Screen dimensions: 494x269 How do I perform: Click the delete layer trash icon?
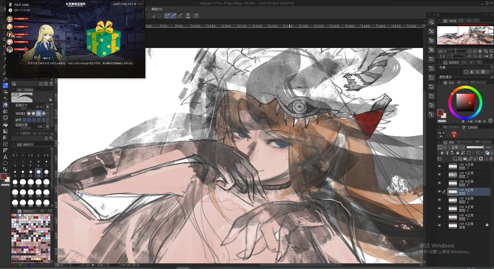(491, 159)
